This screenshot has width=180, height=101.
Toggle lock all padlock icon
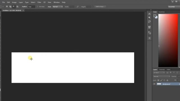point(167,80)
